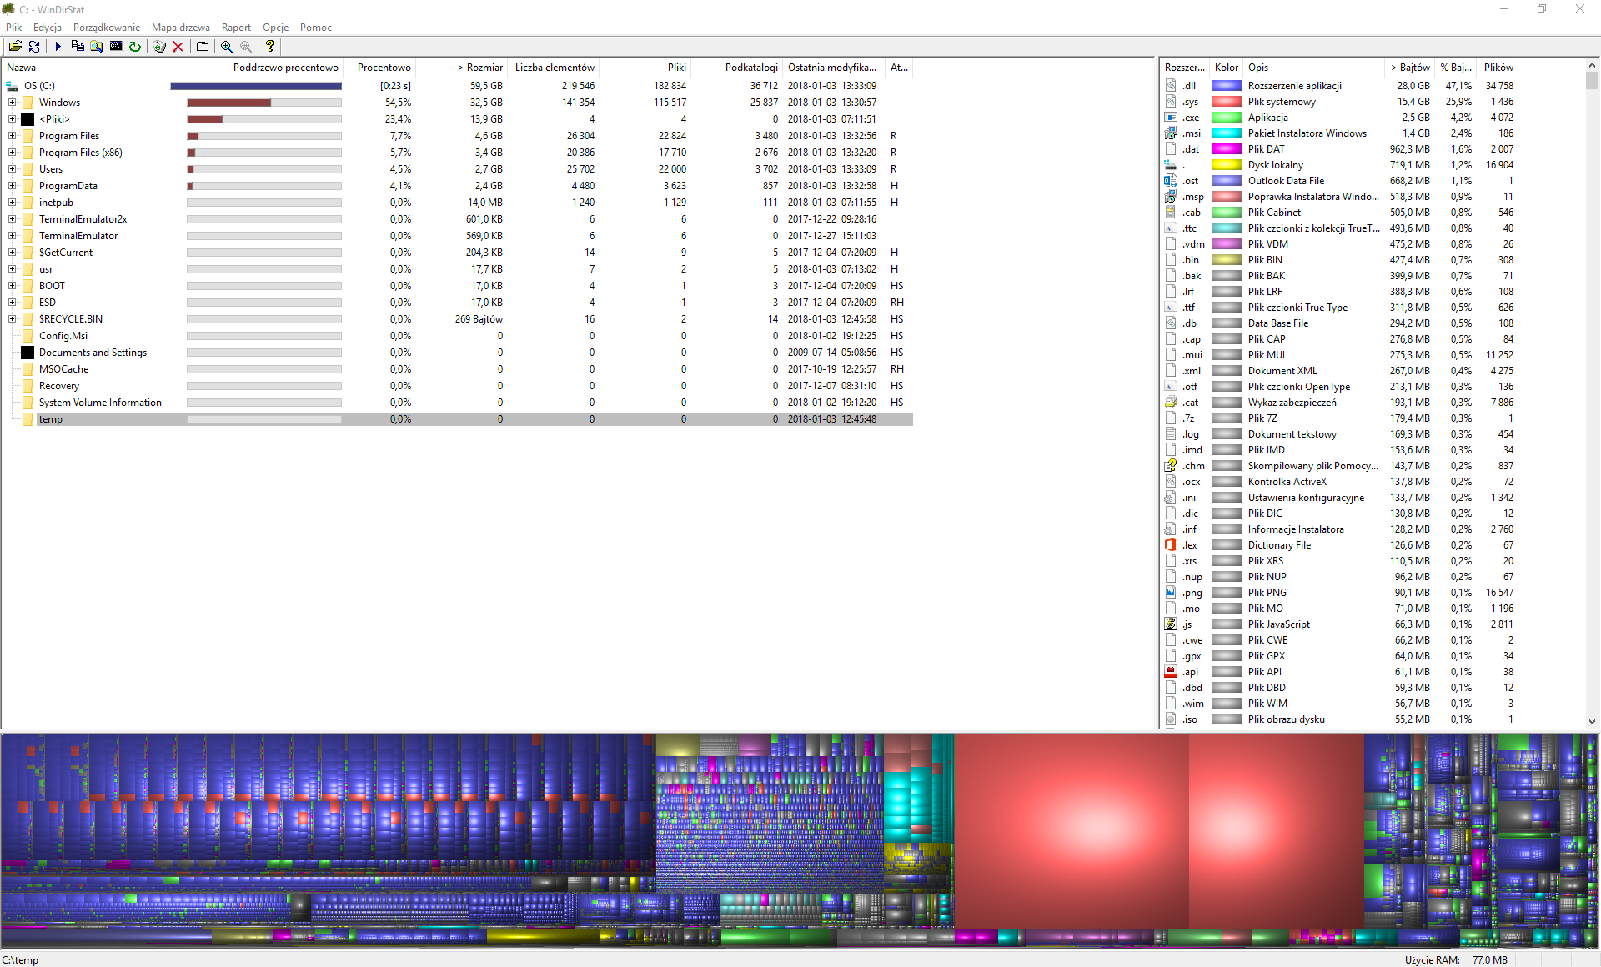Click the green Refresh selected toolbar icon
The height and width of the screenshot is (967, 1601).
(x=135, y=47)
